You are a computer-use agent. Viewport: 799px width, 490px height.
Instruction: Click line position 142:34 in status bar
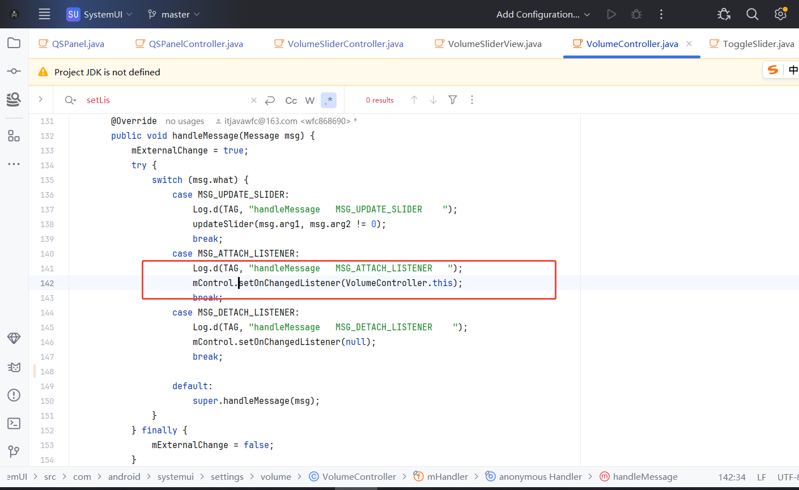(x=732, y=477)
